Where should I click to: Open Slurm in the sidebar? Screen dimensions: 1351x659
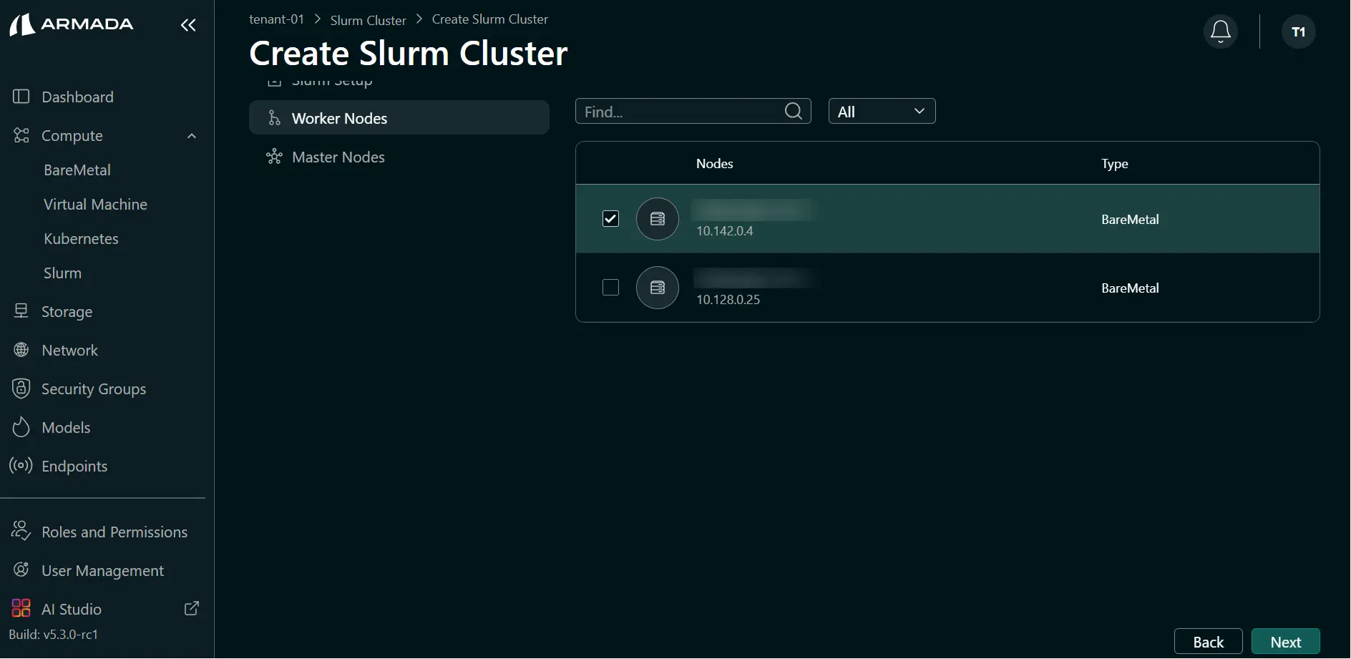62,273
